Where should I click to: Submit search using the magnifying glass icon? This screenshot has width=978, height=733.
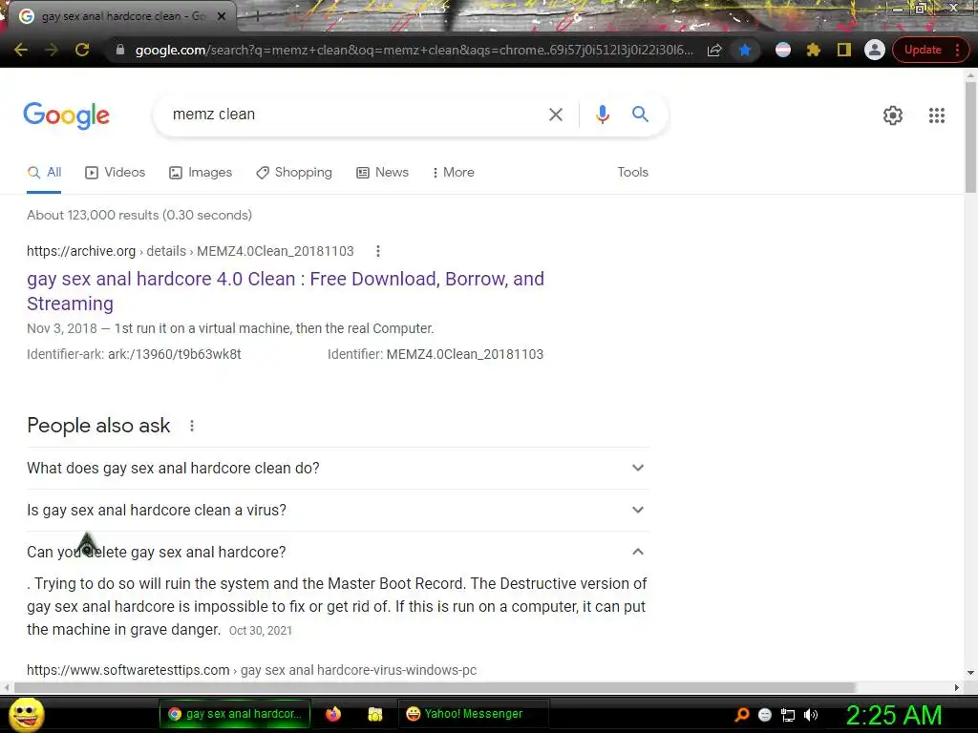pyautogui.click(x=640, y=115)
